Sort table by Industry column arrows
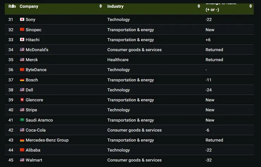The width and height of the screenshot is (261, 167). [199, 6]
